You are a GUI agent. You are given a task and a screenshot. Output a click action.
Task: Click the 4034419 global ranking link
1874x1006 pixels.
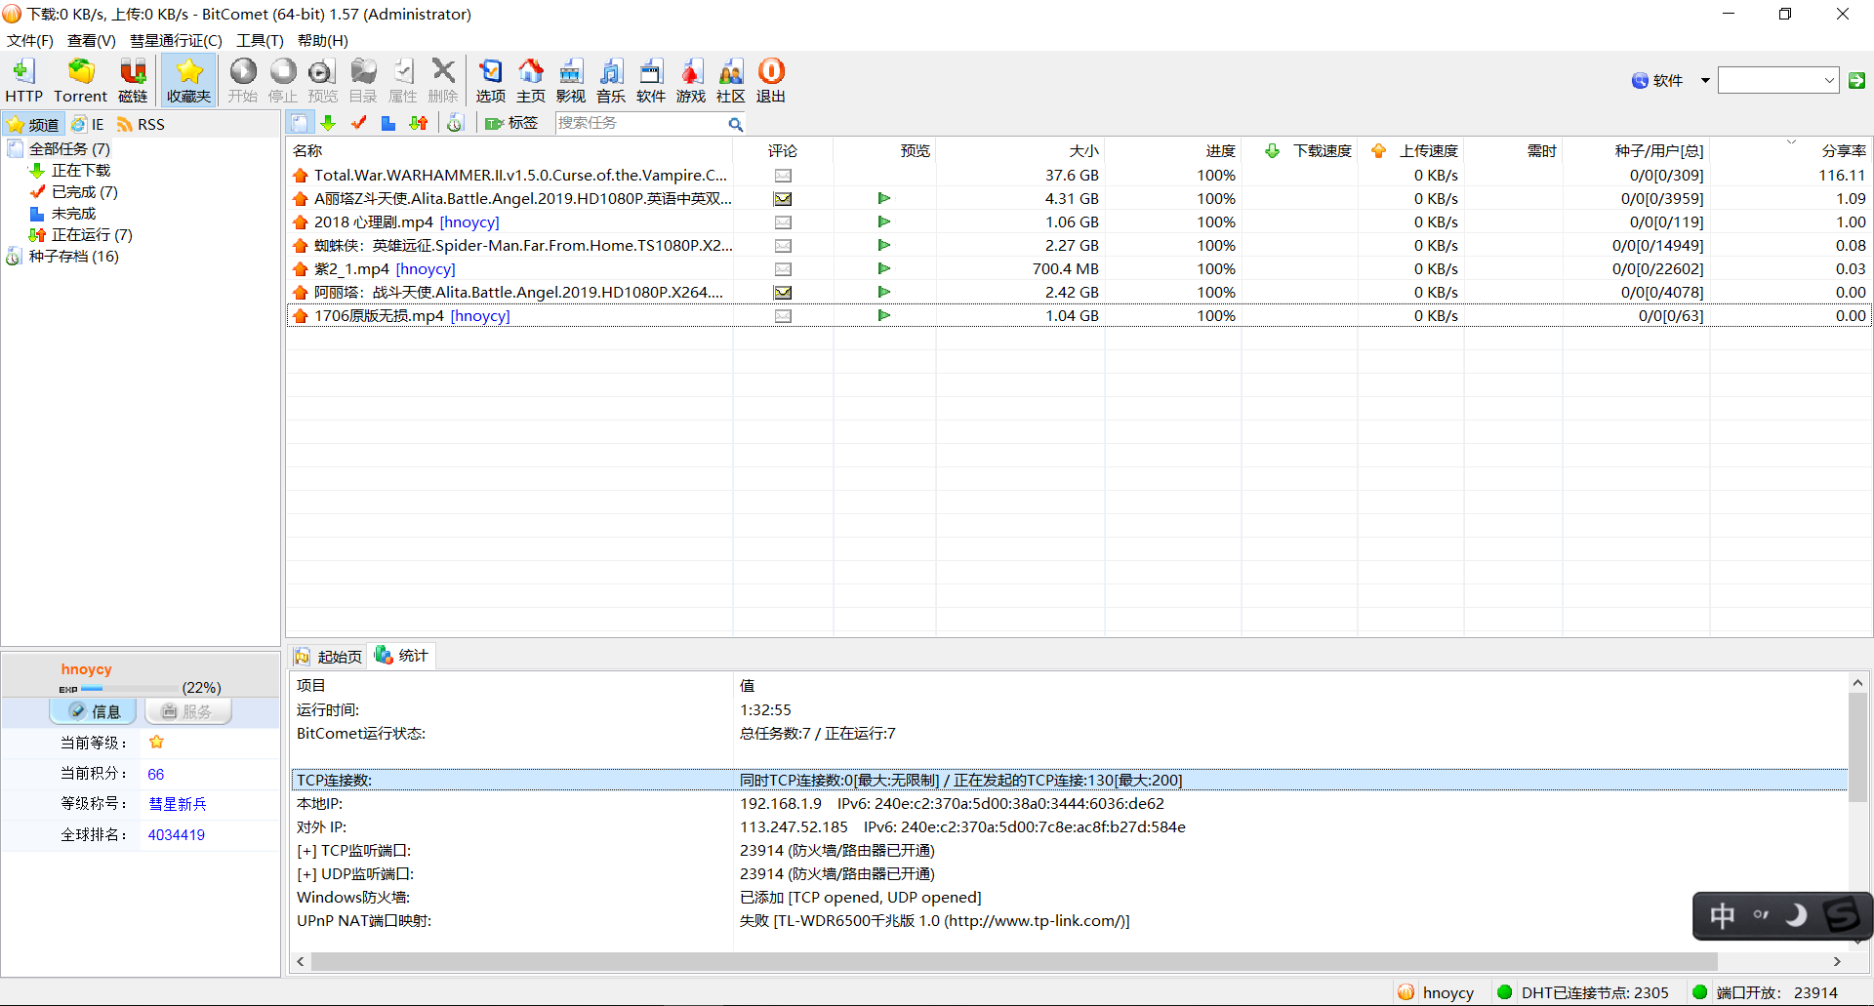pos(176,835)
